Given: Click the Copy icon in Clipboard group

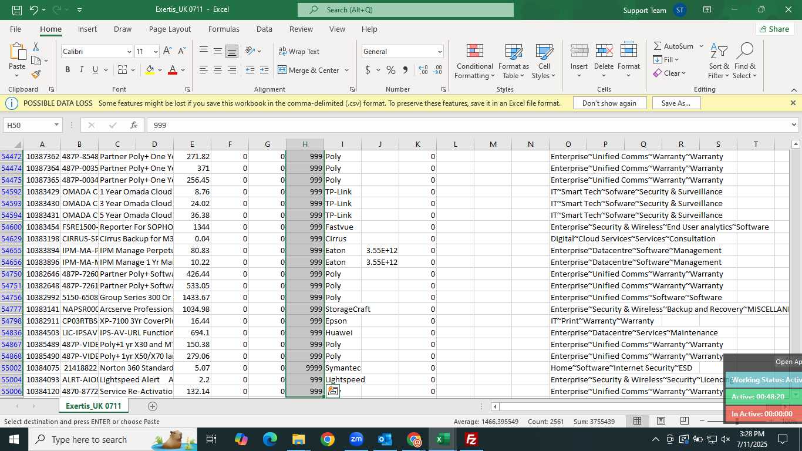Looking at the screenshot, I should pyautogui.click(x=35, y=60).
